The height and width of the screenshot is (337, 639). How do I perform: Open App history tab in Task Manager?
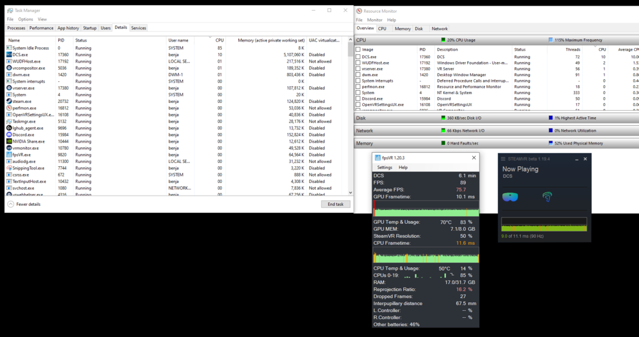pos(68,28)
